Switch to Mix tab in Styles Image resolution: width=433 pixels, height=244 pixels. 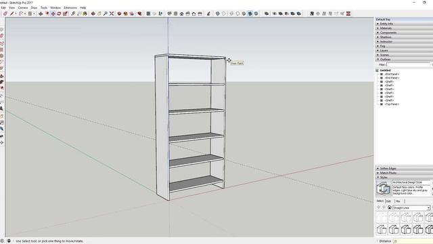pos(398,201)
